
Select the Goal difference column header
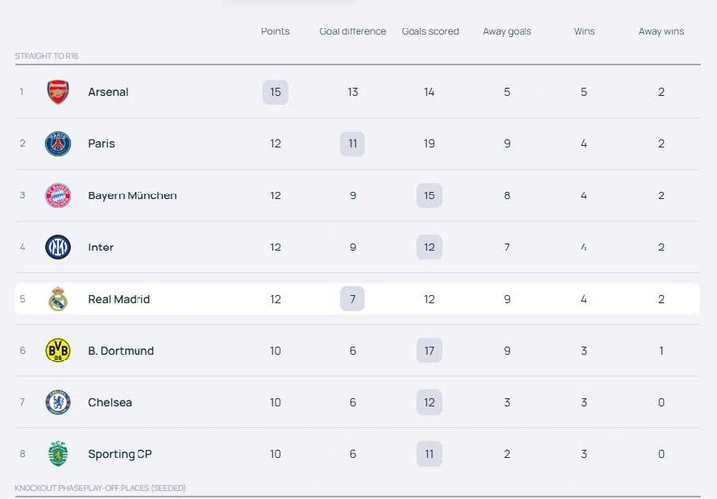pyautogui.click(x=353, y=31)
